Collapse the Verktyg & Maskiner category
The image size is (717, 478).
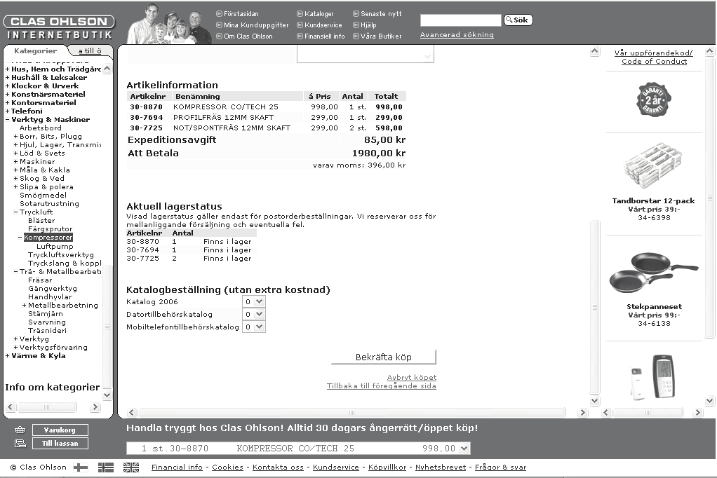pos(7,120)
